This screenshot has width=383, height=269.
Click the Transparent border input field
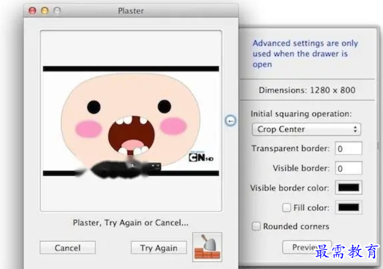[x=348, y=148]
